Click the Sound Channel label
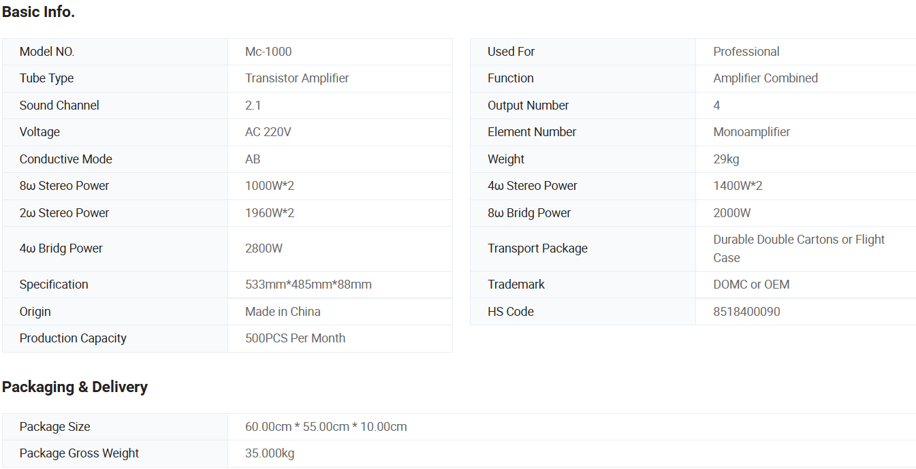The image size is (916, 469). pyautogui.click(x=59, y=106)
